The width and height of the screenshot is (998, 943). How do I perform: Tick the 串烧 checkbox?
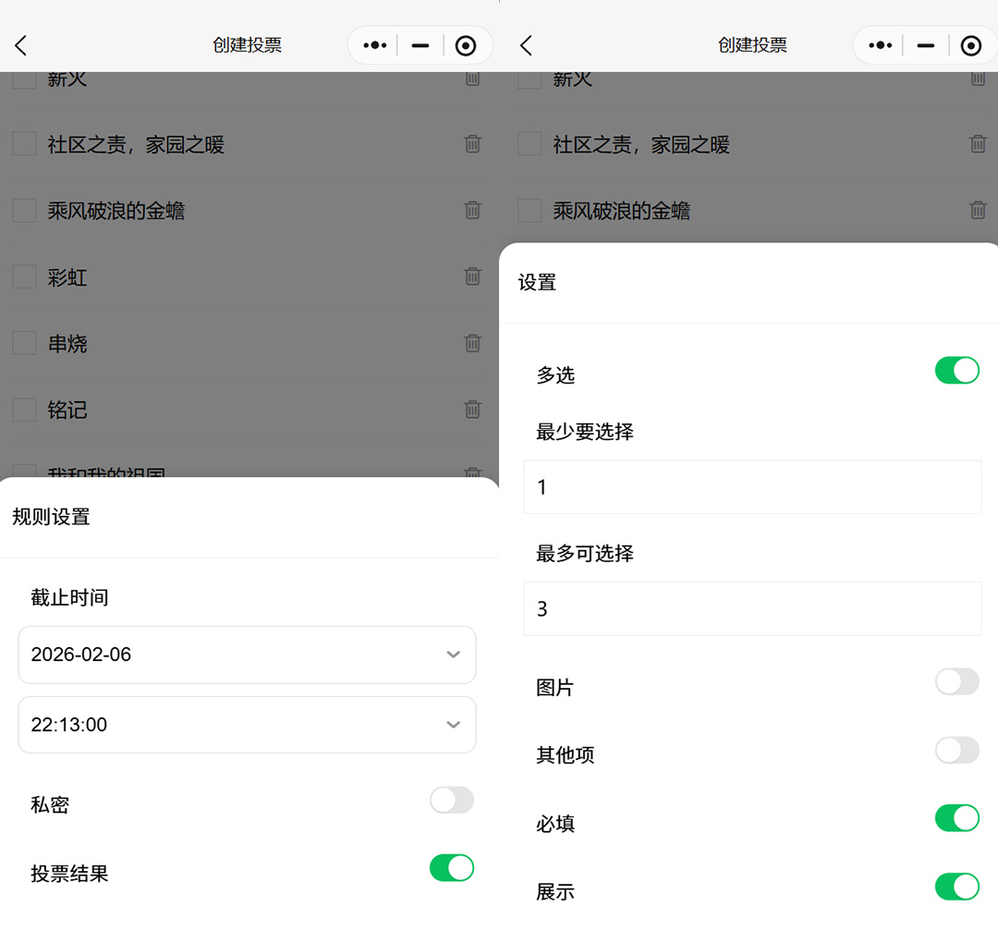(24, 343)
